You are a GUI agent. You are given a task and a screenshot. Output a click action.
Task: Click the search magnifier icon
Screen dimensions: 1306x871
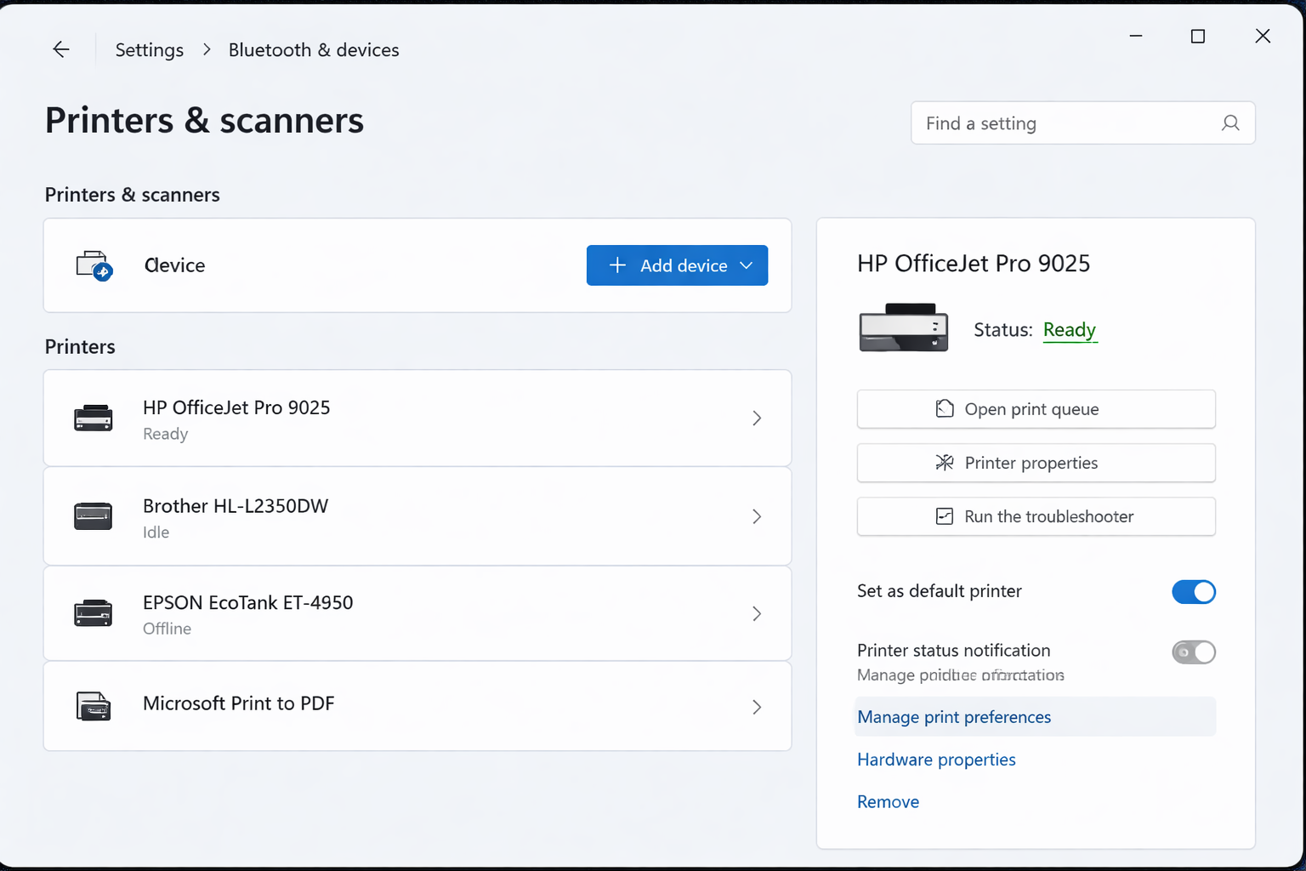(x=1229, y=123)
